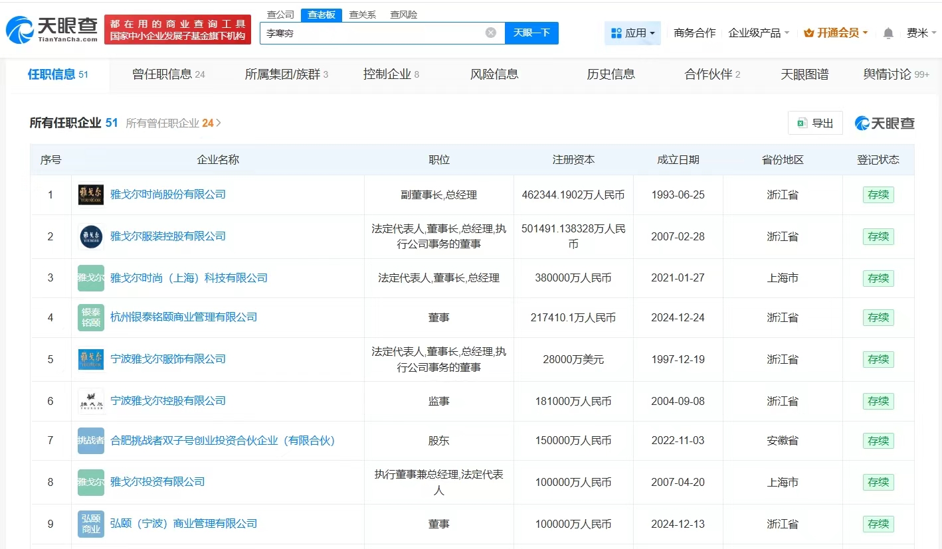Screen dimensions: 942x549
Task: Expand the 企业级产品 dropdown
Action: tap(787, 33)
